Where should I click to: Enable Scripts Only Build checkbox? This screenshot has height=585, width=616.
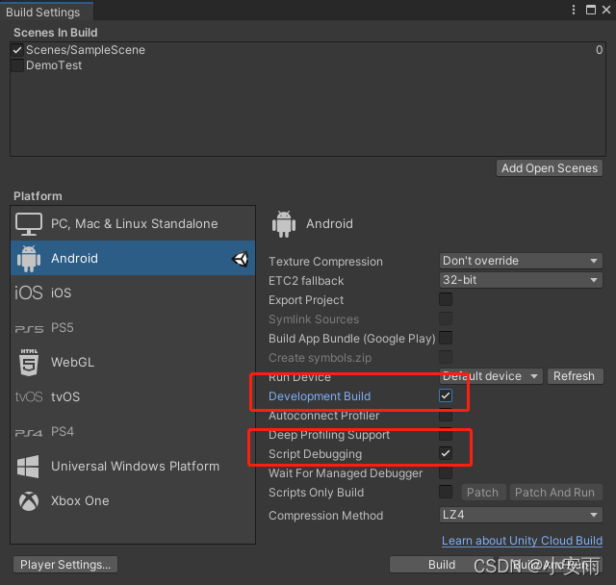point(446,492)
